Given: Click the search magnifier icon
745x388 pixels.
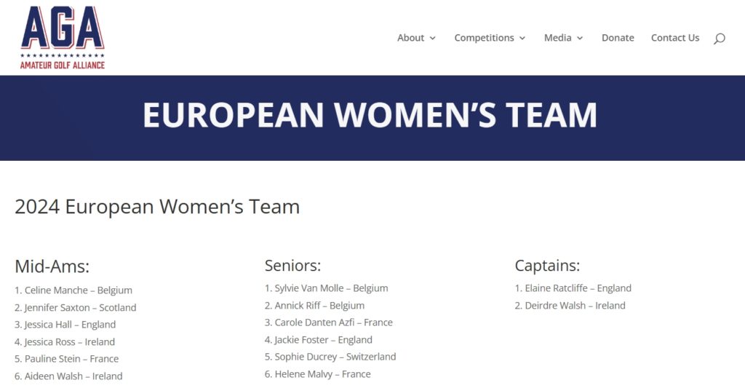Looking at the screenshot, I should (719, 39).
